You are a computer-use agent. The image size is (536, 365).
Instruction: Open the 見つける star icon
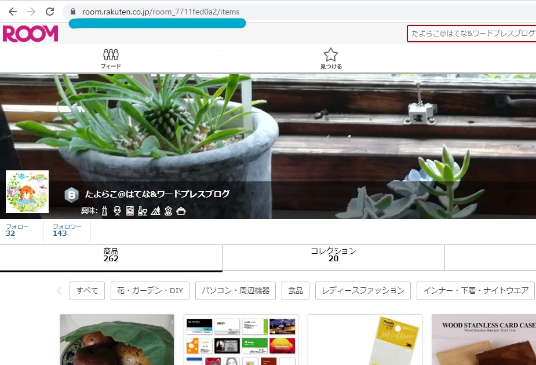pos(331,59)
